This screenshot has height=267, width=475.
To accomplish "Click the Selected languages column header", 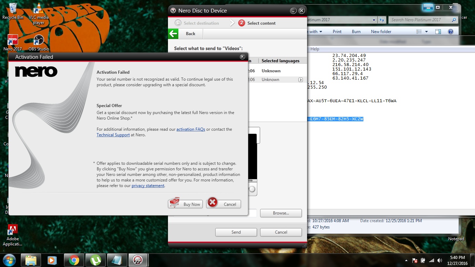I will tap(280, 61).
